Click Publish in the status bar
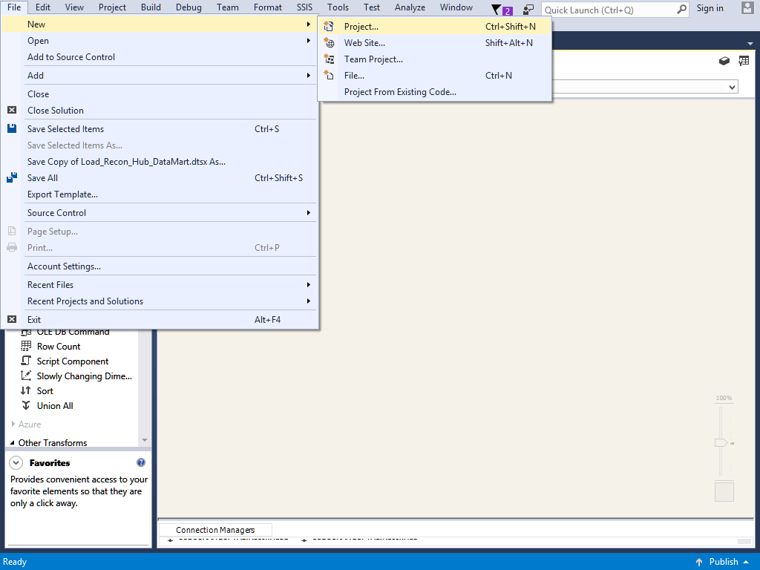Screen dimensions: 760x570 [x=723, y=562]
